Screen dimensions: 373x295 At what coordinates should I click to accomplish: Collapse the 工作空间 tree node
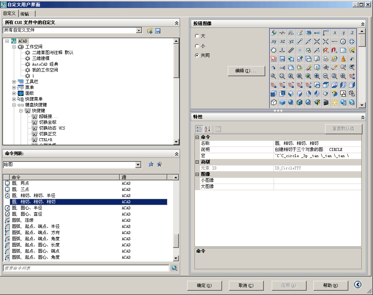[14, 47]
